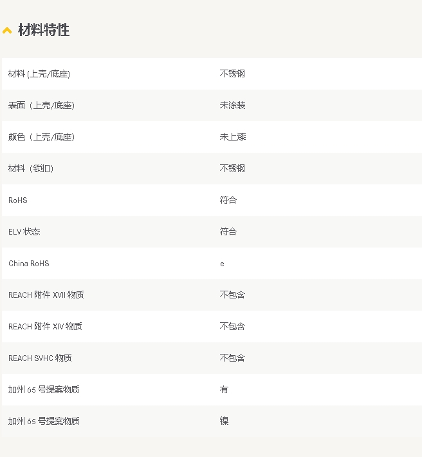Click the 材料特性 section heading
Viewport: 422px width, 457px height.
pyautogui.click(x=44, y=30)
